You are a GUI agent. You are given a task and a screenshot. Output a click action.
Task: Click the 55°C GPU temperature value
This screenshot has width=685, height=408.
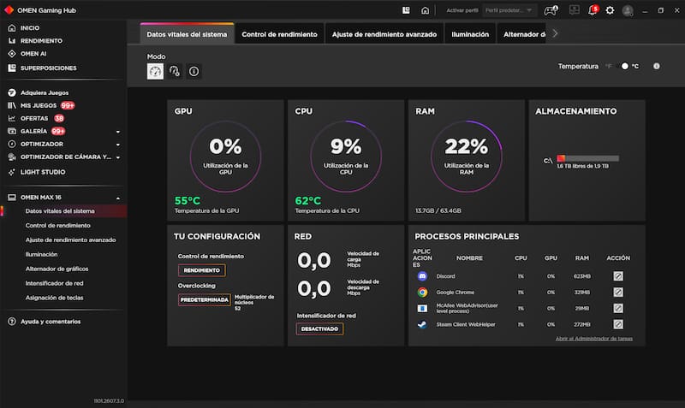point(188,201)
